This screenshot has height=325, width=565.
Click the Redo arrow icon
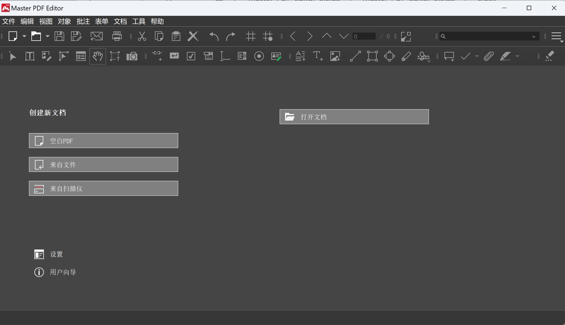click(231, 36)
